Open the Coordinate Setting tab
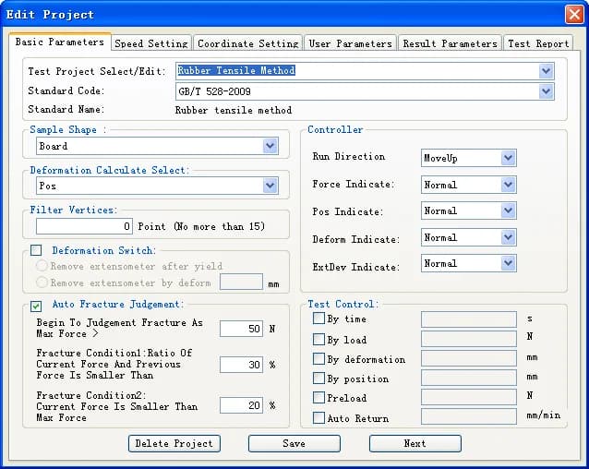 point(247,43)
